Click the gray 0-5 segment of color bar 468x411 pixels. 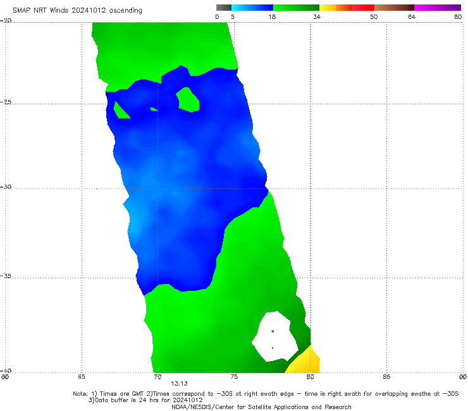(x=224, y=8)
